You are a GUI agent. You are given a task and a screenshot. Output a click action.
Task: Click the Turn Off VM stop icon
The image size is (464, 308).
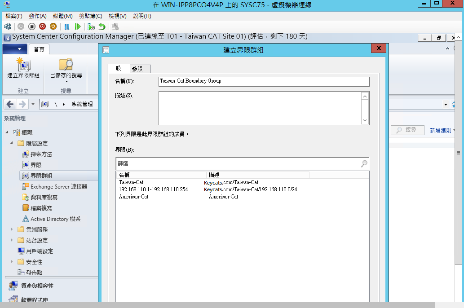pos(31,26)
